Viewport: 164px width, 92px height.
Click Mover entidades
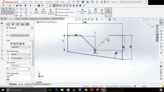(x=62, y=15)
